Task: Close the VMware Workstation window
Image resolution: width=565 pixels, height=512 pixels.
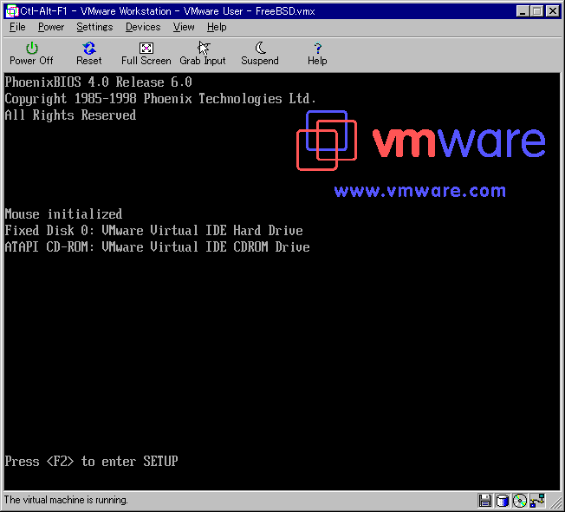Action: pos(552,11)
